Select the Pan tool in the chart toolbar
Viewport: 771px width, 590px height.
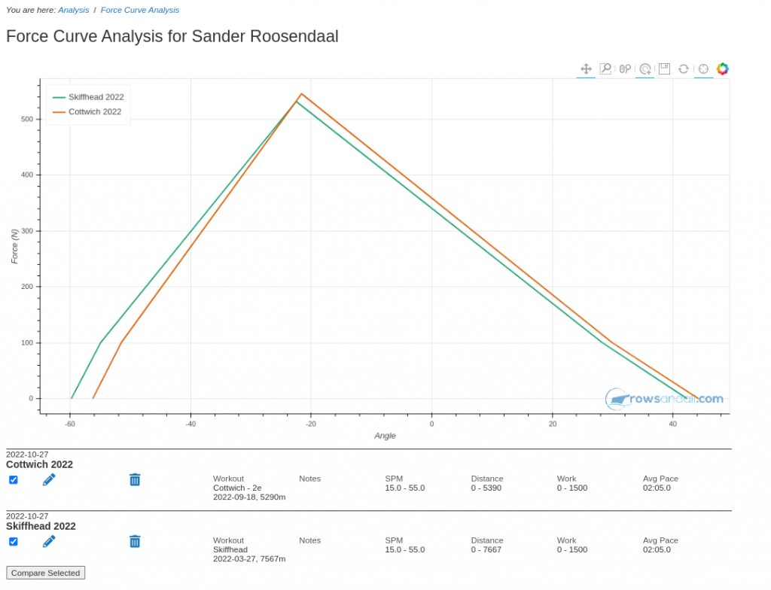586,68
